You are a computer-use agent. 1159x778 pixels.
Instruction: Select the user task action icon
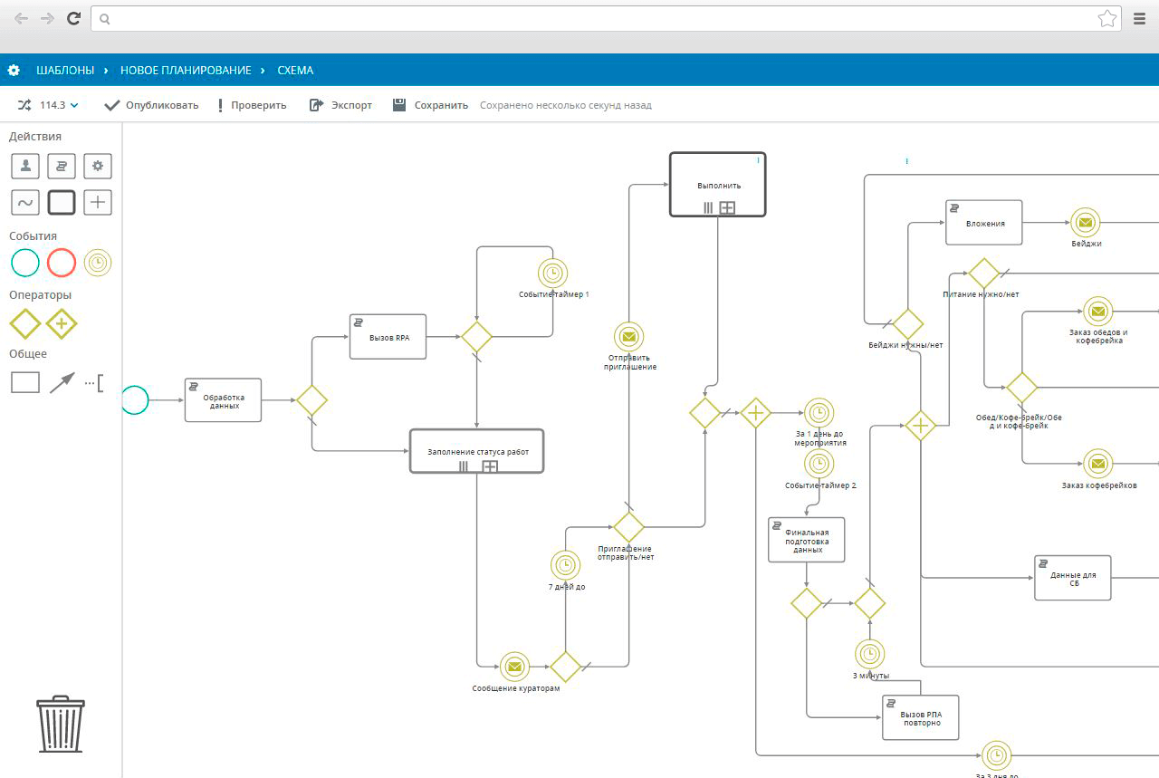click(x=25, y=166)
